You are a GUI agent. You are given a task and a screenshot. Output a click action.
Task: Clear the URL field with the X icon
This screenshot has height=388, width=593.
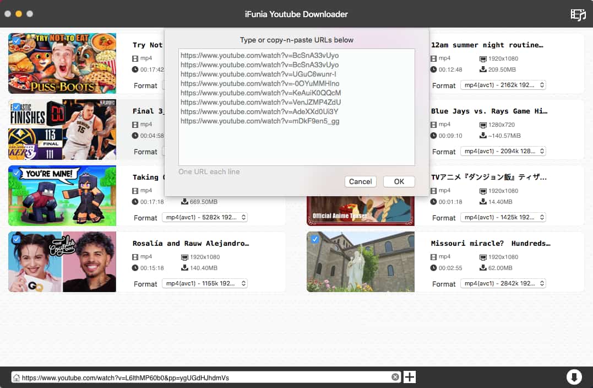[x=395, y=378]
